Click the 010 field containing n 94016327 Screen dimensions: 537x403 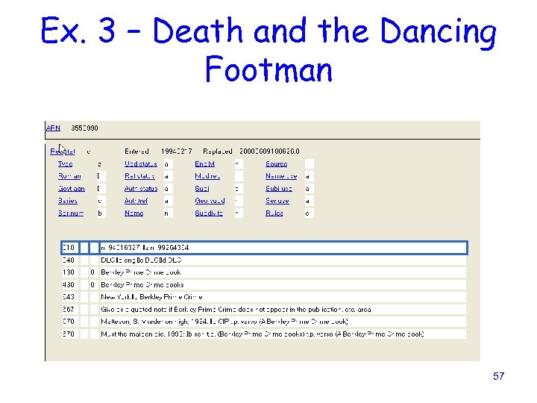click(x=283, y=248)
